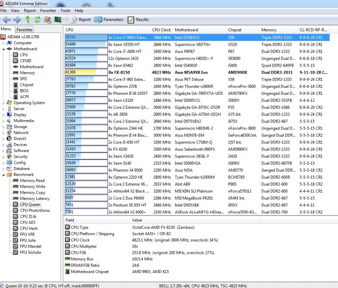Click the DirectX tree icon
338x288 pixels.
(9, 139)
